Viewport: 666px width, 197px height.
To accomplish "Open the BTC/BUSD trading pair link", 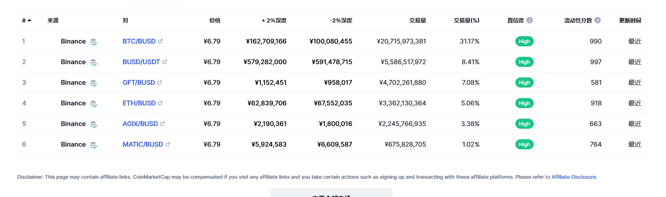I will click(x=139, y=41).
